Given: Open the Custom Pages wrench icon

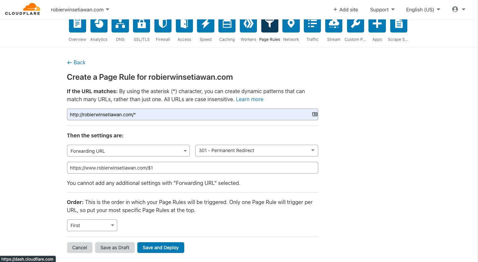Looking at the screenshot, I should click(x=355, y=26).
